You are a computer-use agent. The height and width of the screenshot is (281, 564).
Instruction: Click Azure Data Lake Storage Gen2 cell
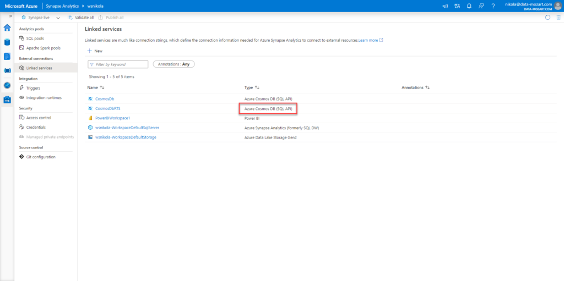(x=270, y=137)
